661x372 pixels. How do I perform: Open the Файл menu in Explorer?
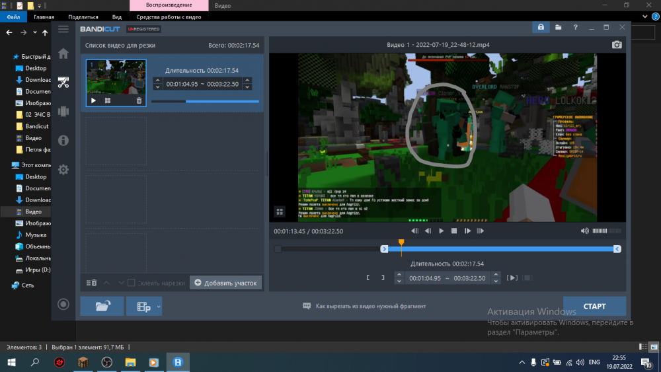[x=13, y=17]
